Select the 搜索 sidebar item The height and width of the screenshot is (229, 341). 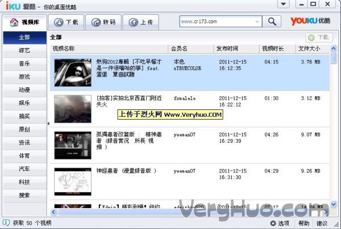24,196
